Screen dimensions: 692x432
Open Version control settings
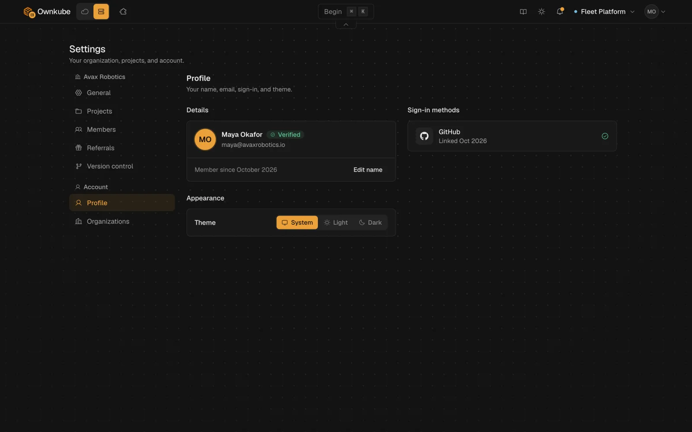click(x=122, y=166)
